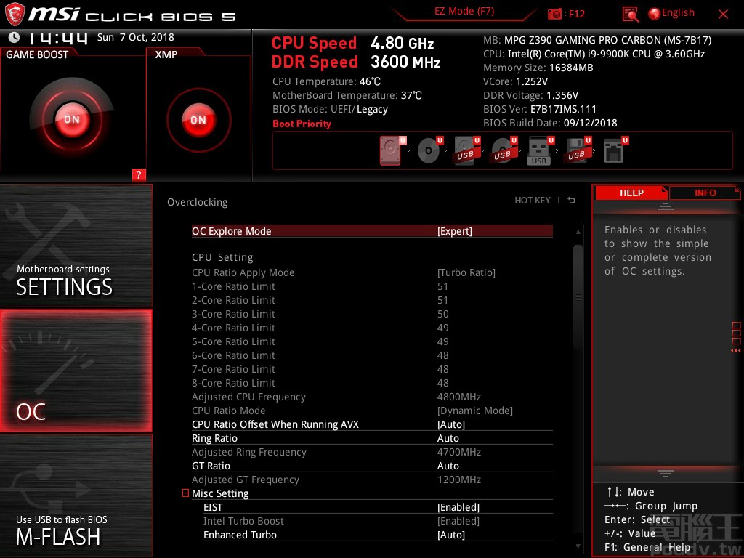Click CPU Ratio Apply Mode row
The width and height of the screenshot is (744, 558).
(x=372, y=272)
